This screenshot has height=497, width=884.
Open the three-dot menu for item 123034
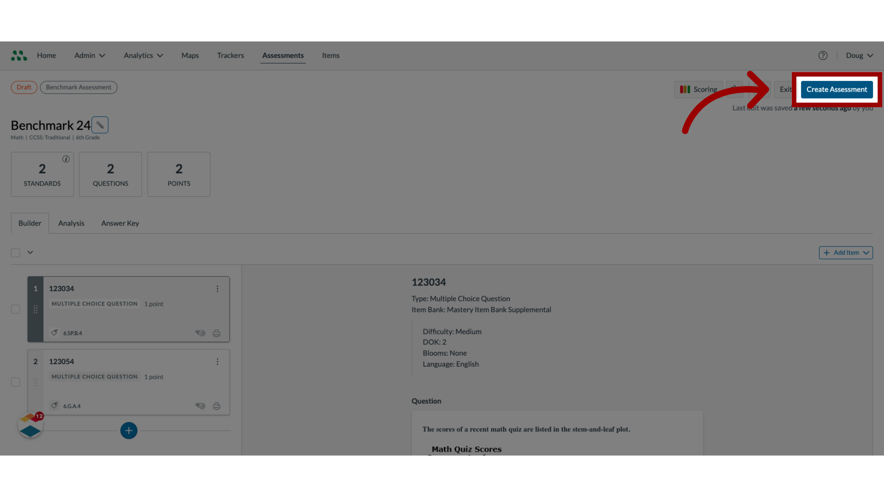pos(217,289)
